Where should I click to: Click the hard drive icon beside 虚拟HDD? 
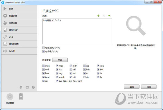pyautogui.click(x=5, y=30)
